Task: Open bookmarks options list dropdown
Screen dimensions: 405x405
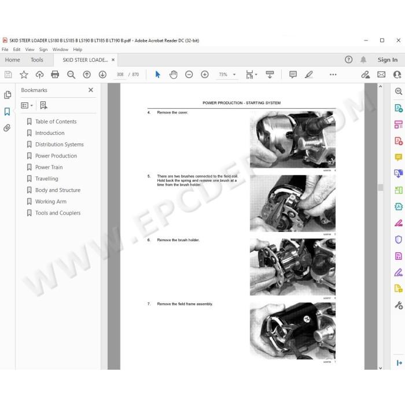Action: pos(27,105)
